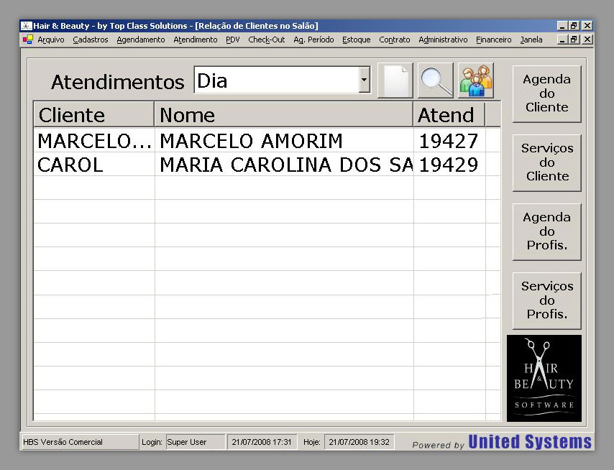Screen dimensions: 614x470
Task: Sort by the Cliente column header
Action: (x=94, y=114)
